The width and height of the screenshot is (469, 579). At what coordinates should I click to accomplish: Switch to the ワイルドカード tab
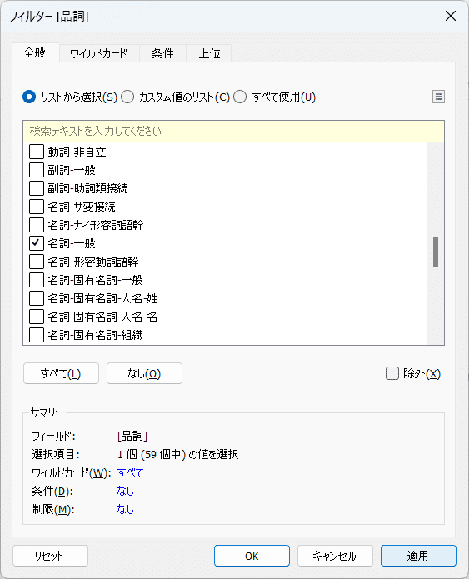click(99, 53)
